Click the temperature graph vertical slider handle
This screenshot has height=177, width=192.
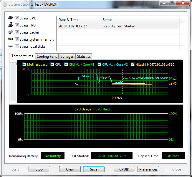[x=13, y=64]
